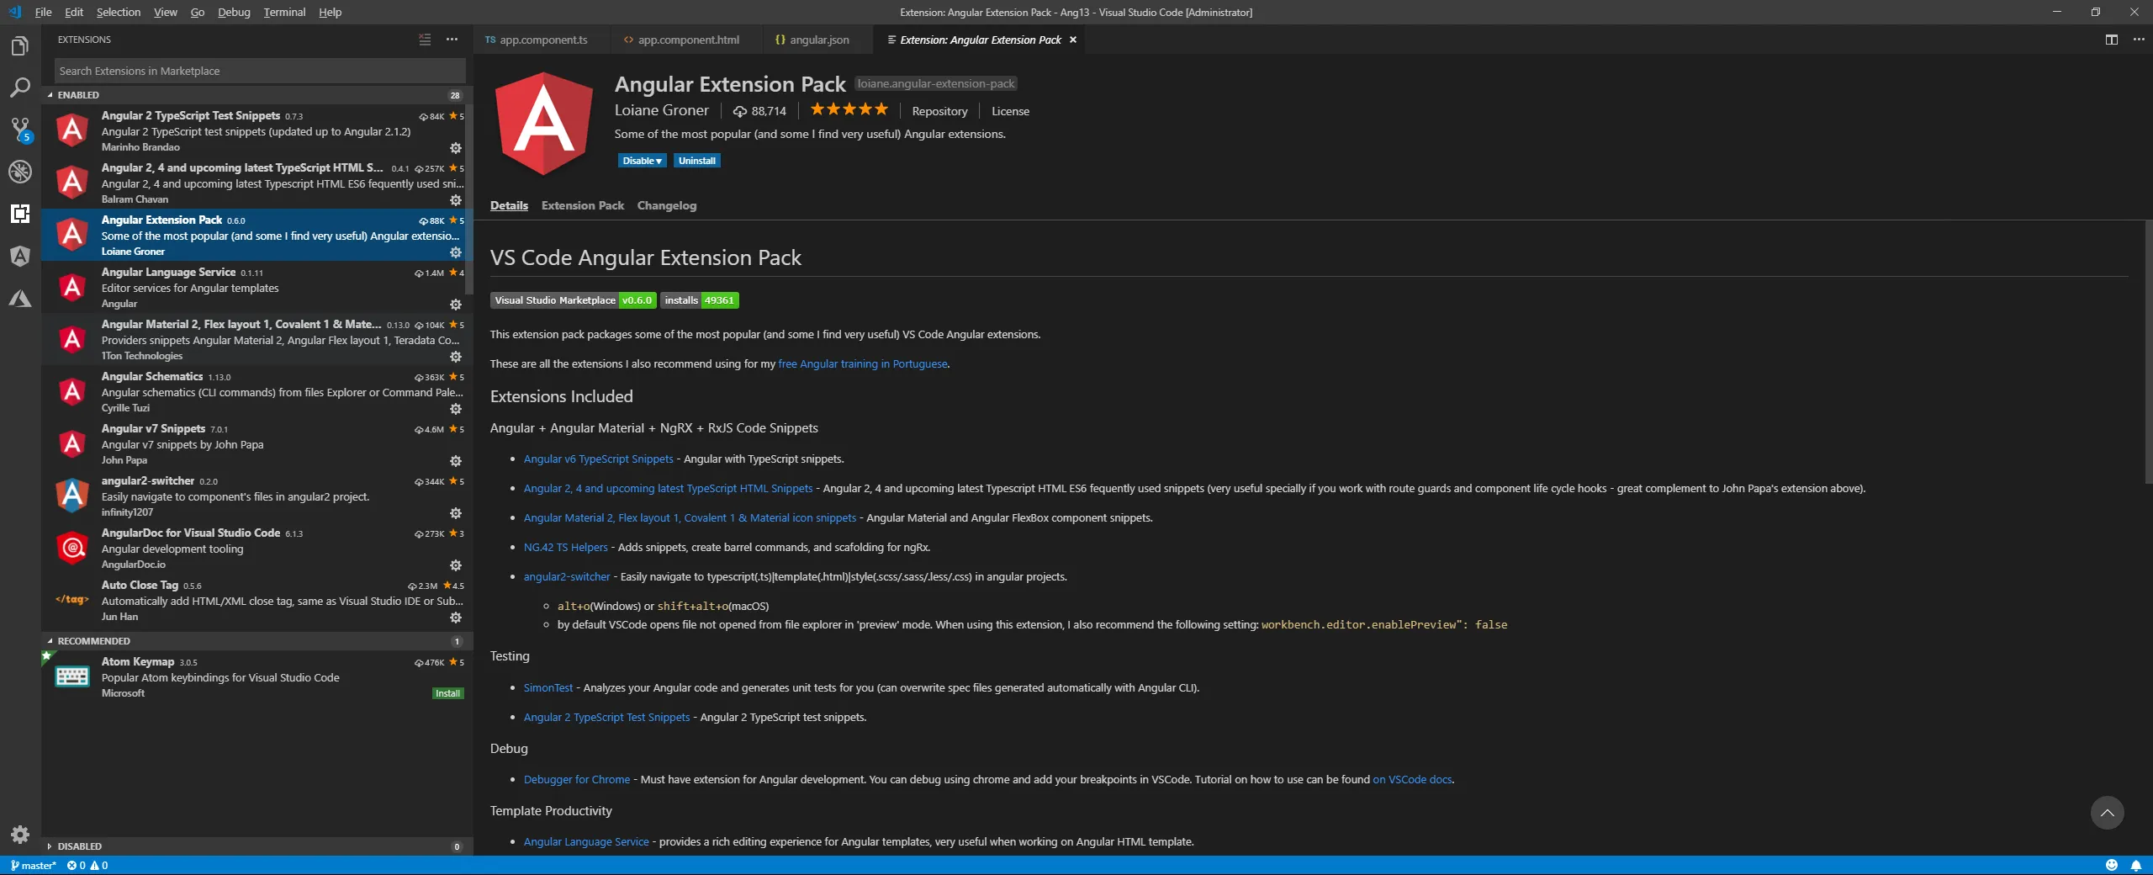Open the Manage gear in activity bar
The height and width of the screenshot is (875, 2153).
tap(20, 834)
